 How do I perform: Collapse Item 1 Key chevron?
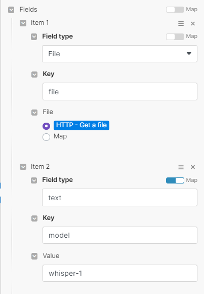tap(34, 75)
